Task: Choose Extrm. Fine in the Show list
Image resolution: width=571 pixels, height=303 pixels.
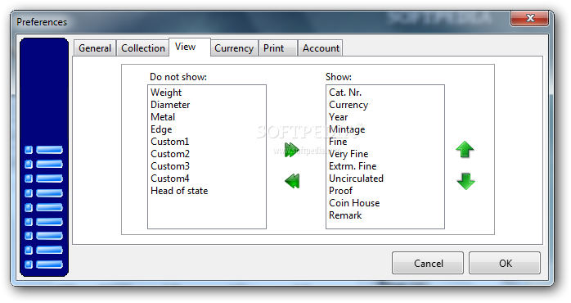Action: click(x=385, y=166)
